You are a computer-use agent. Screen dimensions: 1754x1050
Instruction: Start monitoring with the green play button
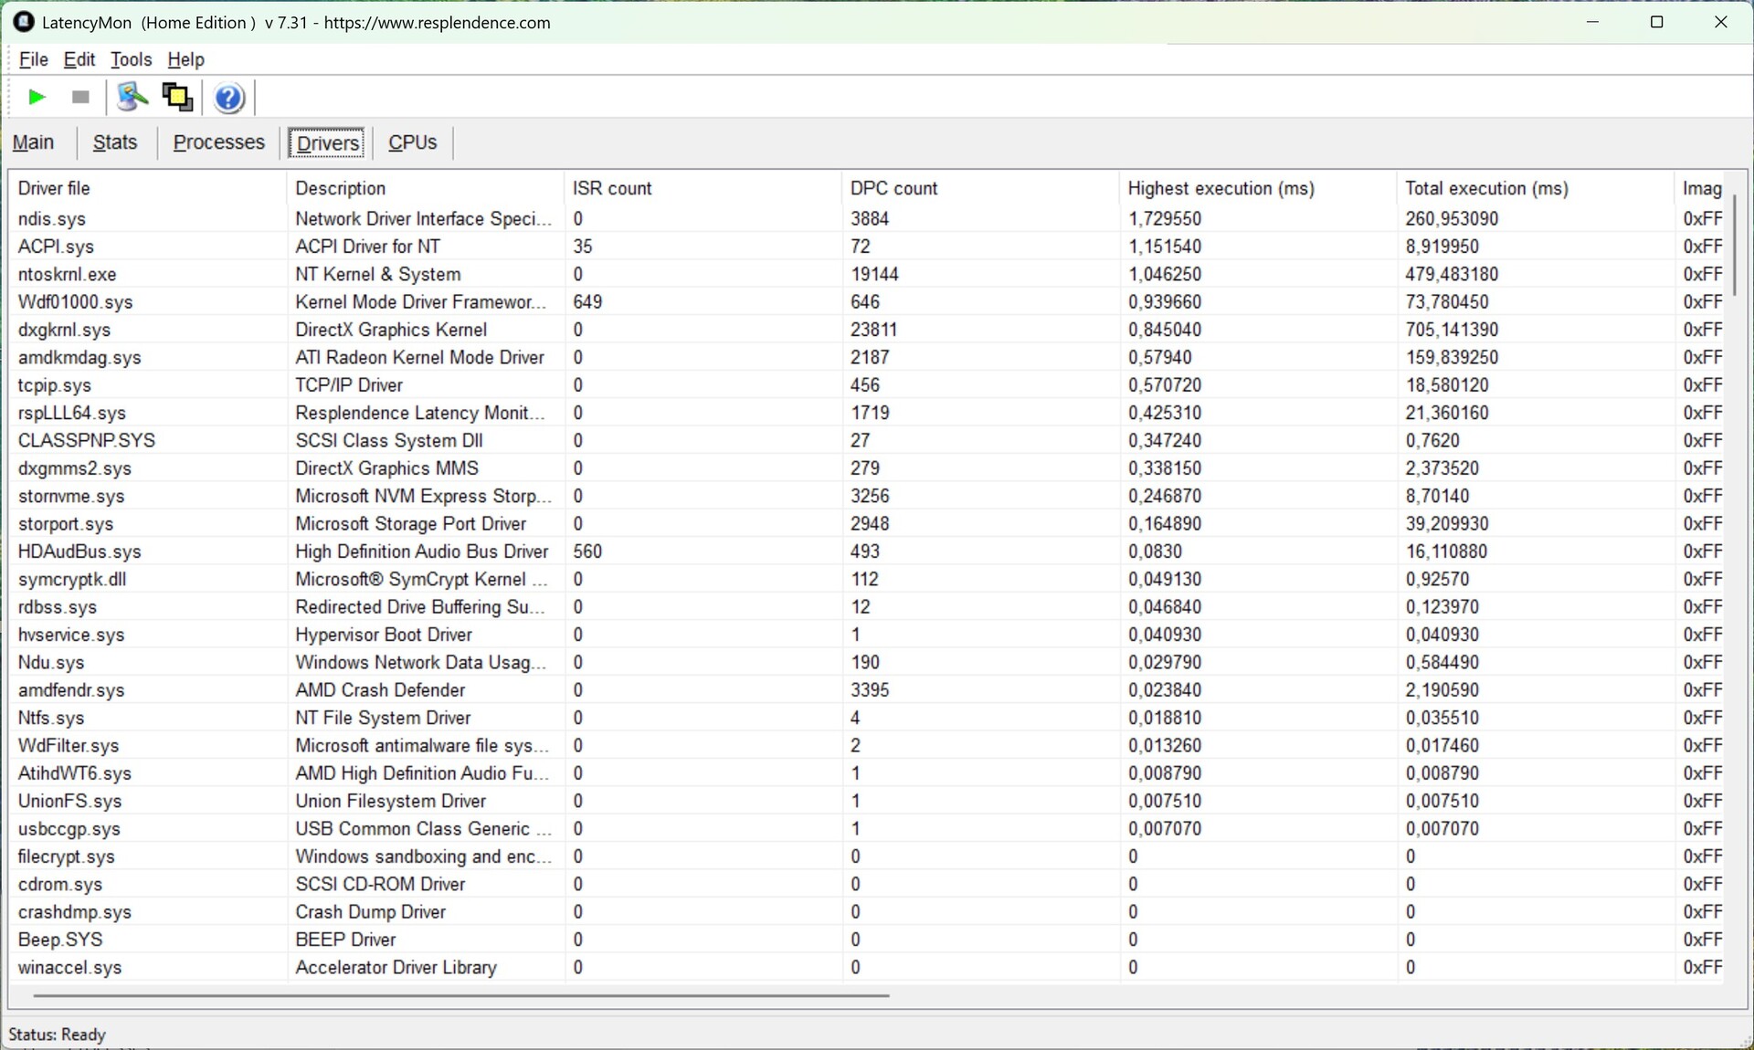click(37, 97)
